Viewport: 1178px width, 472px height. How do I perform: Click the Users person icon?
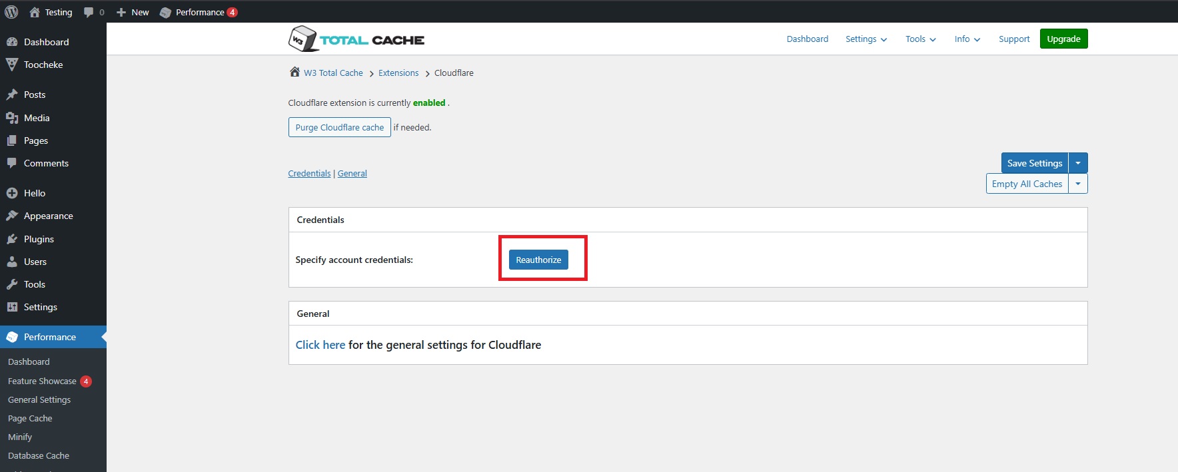click(x=12, y=262)
